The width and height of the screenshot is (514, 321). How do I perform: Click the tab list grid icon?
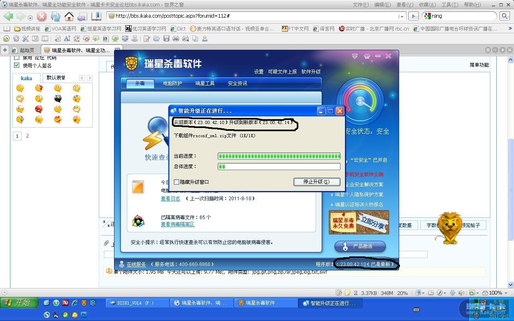point(488,50)
